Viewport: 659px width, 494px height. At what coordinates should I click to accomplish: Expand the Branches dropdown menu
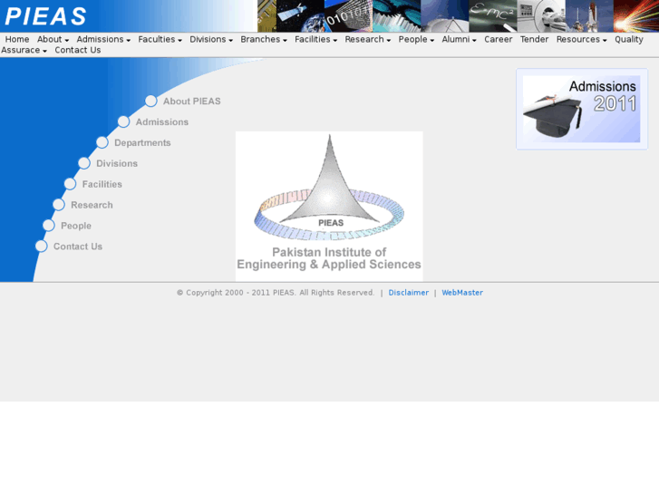(264, 39)
